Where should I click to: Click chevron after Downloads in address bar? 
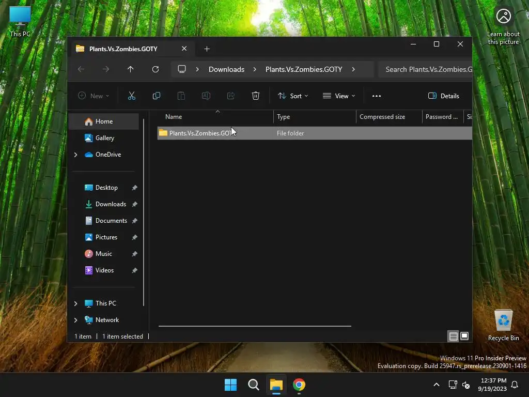click(255, 69)
